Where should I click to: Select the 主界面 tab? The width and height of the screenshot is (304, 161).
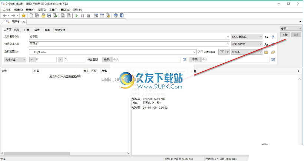pyautogui.click(x=7, y=29)
